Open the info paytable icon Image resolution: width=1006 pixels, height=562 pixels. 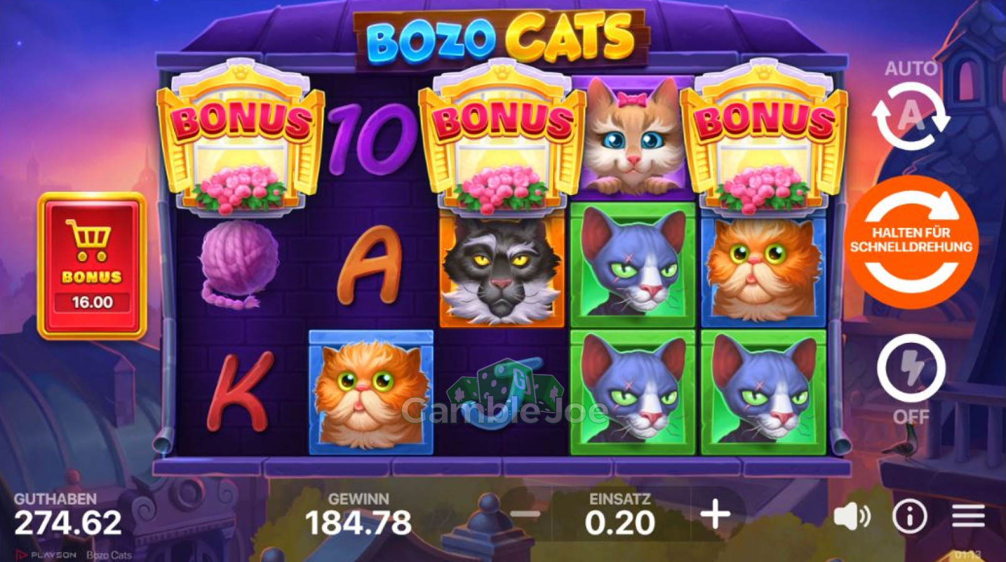pyautogui.click(x=910, y=516)
